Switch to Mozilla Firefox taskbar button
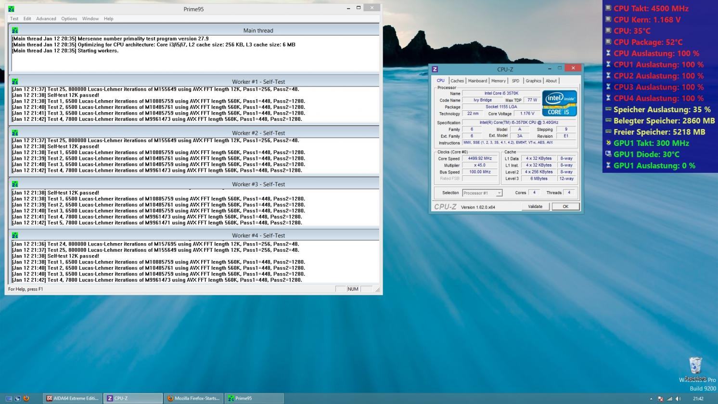This screenshot has width=718, height=404. click(194, 398)
